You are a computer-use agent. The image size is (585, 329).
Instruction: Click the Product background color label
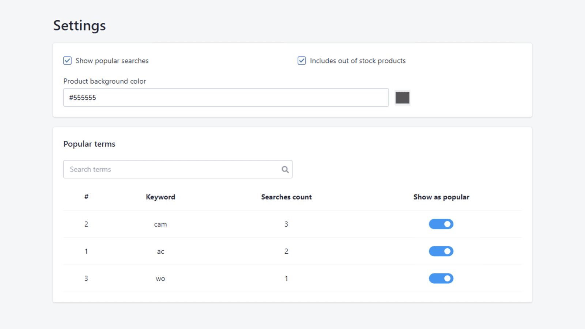(105, 81)
